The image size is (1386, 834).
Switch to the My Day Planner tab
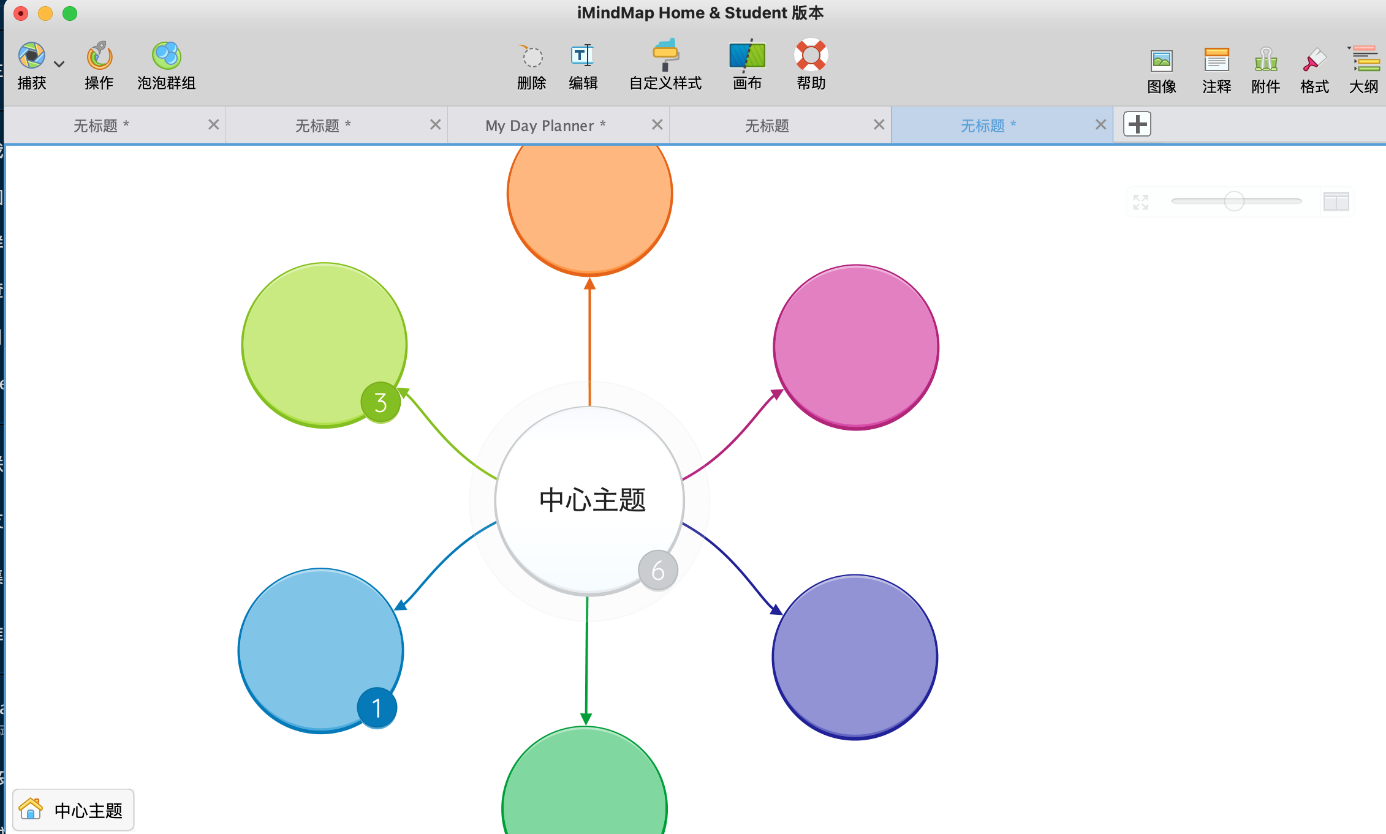pyautogui.click(x=545, y=126)
